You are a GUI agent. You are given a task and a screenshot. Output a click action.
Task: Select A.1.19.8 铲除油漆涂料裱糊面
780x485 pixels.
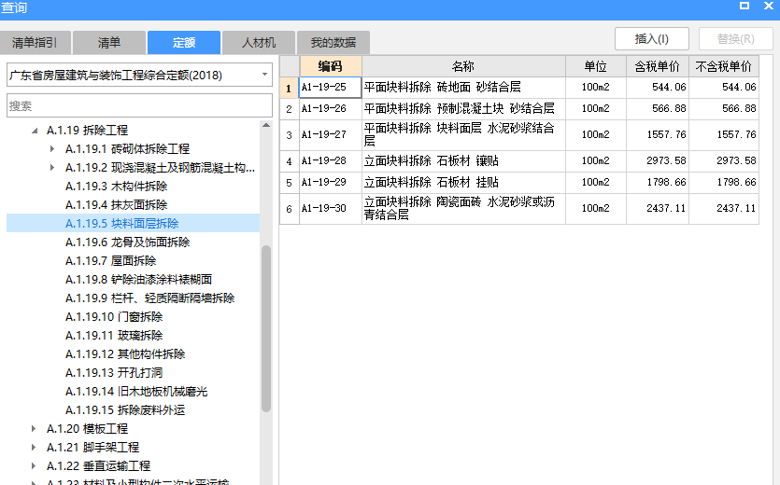point(138,279)
